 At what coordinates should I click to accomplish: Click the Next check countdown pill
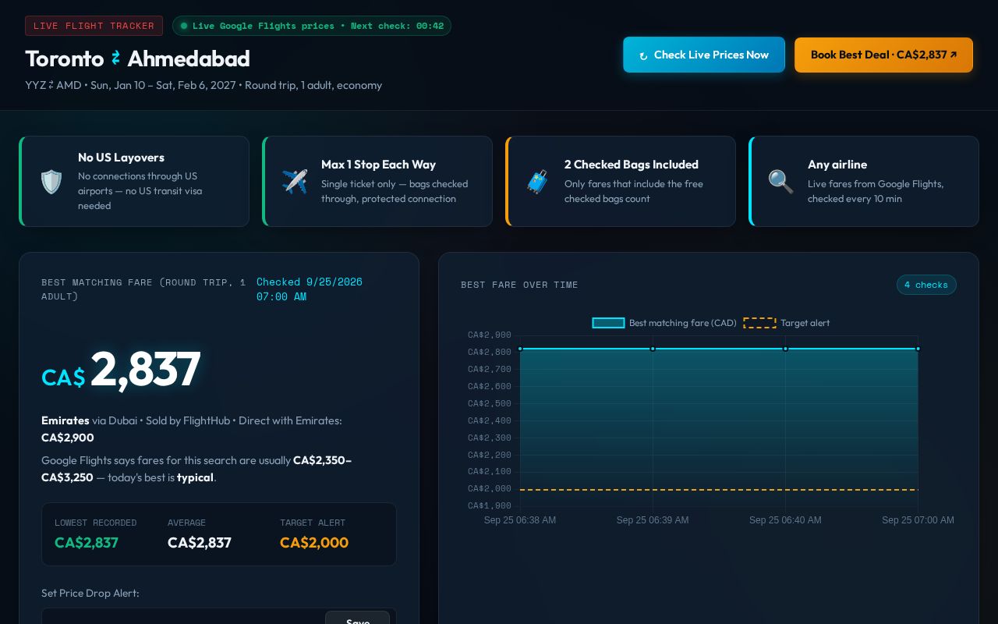[x=312, y=26]
